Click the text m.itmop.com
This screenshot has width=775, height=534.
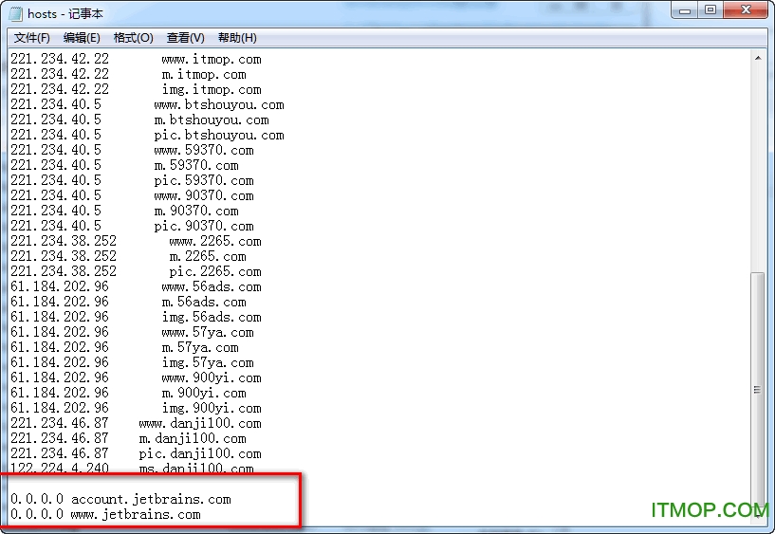coord(204,75)
